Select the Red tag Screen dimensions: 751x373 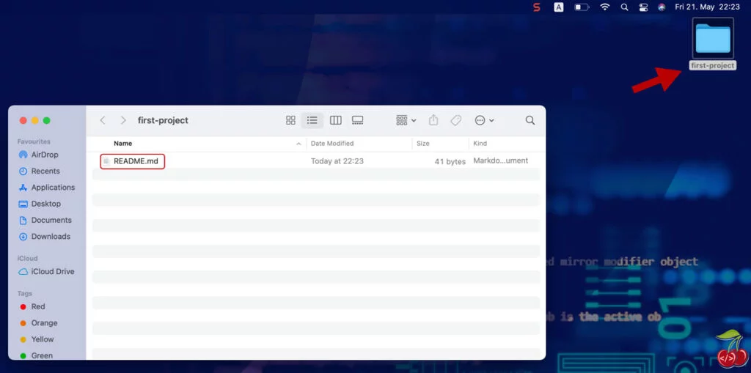click(32, 306)
